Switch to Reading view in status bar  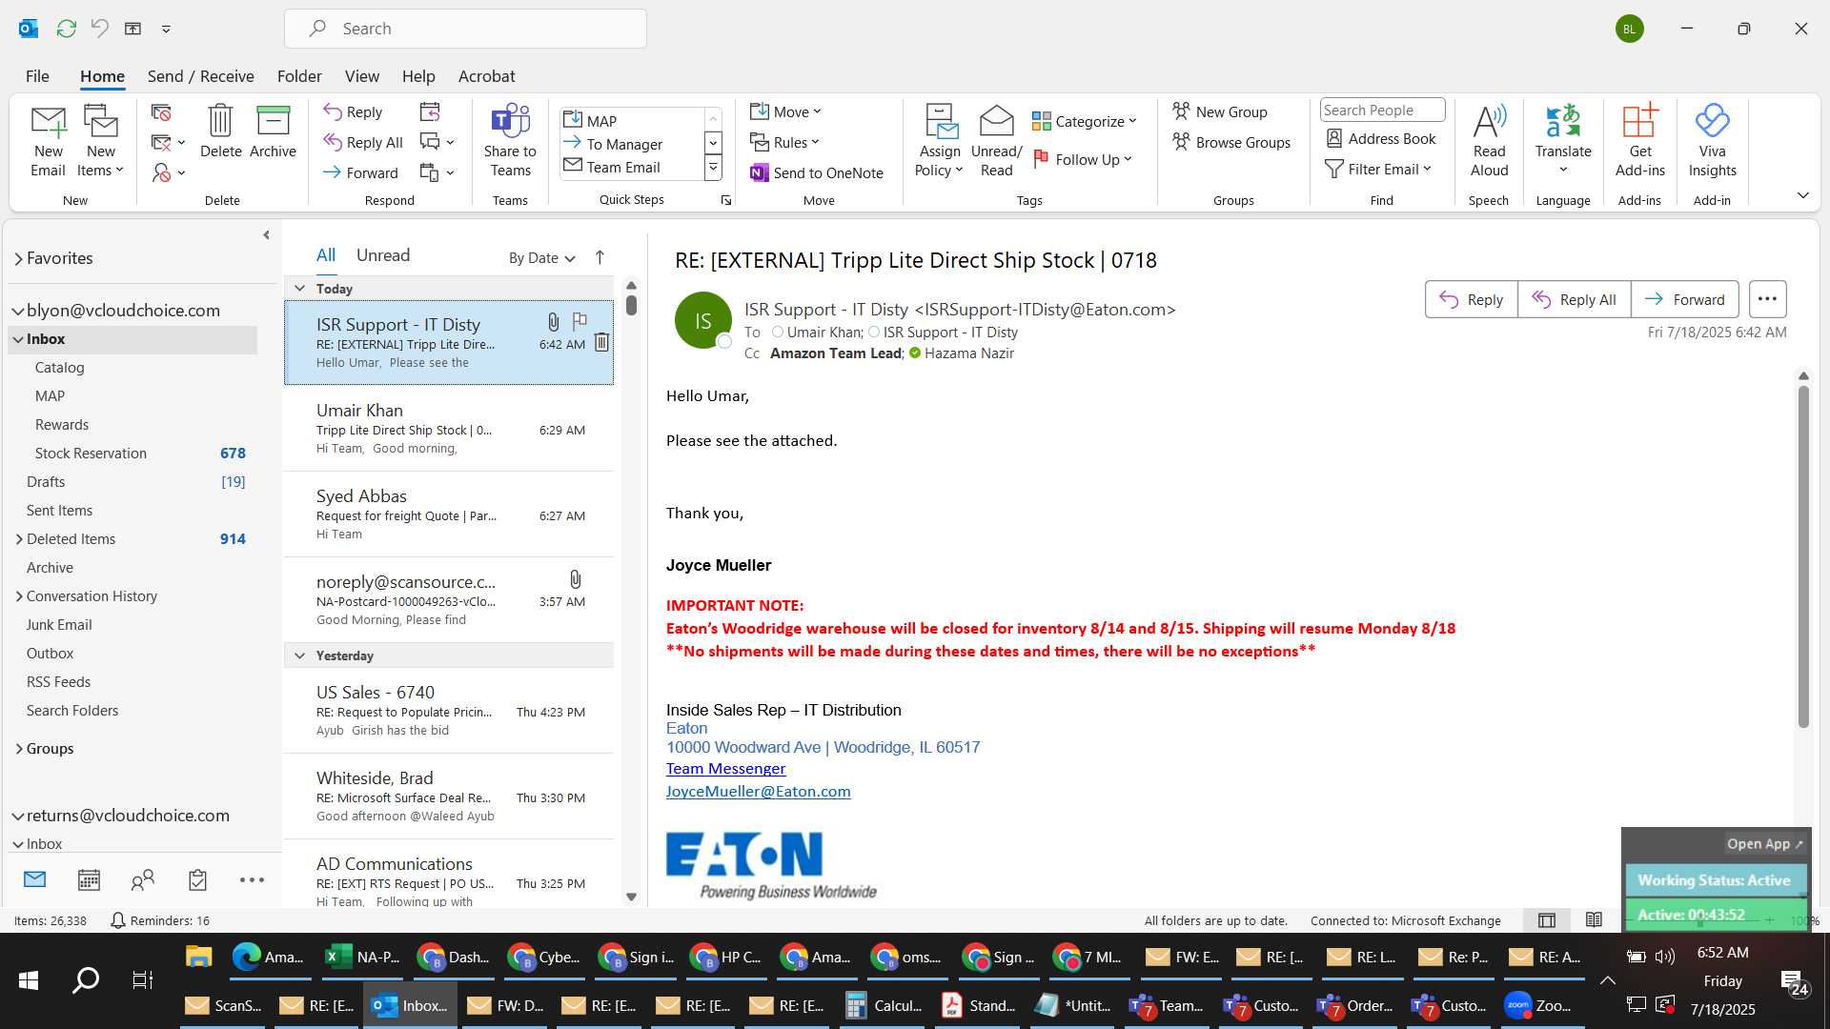point(1594,920)
